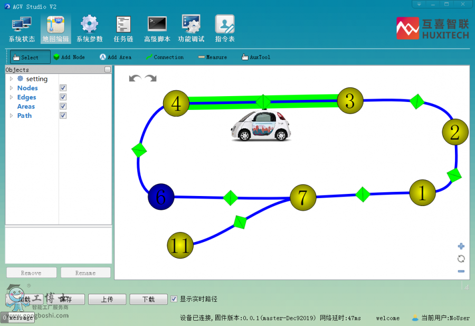Open the 功能调试 debug page
Image resolution: width=475 pixels, height=326 pixels.
tap(191, 29)
